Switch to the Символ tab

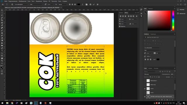tap(121, 13)
